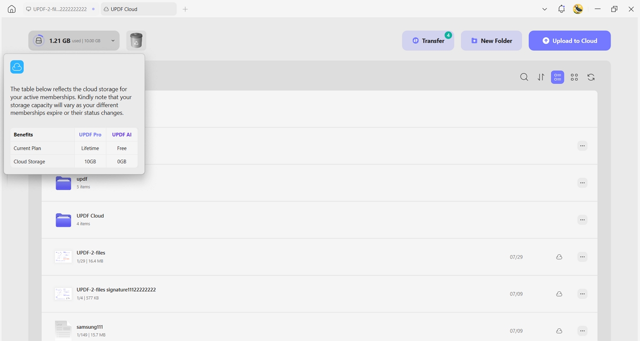Screen dimensions: 640x341
Task: Click cloud status icon of UPDF-2-files
Action: tap(559, 257)
